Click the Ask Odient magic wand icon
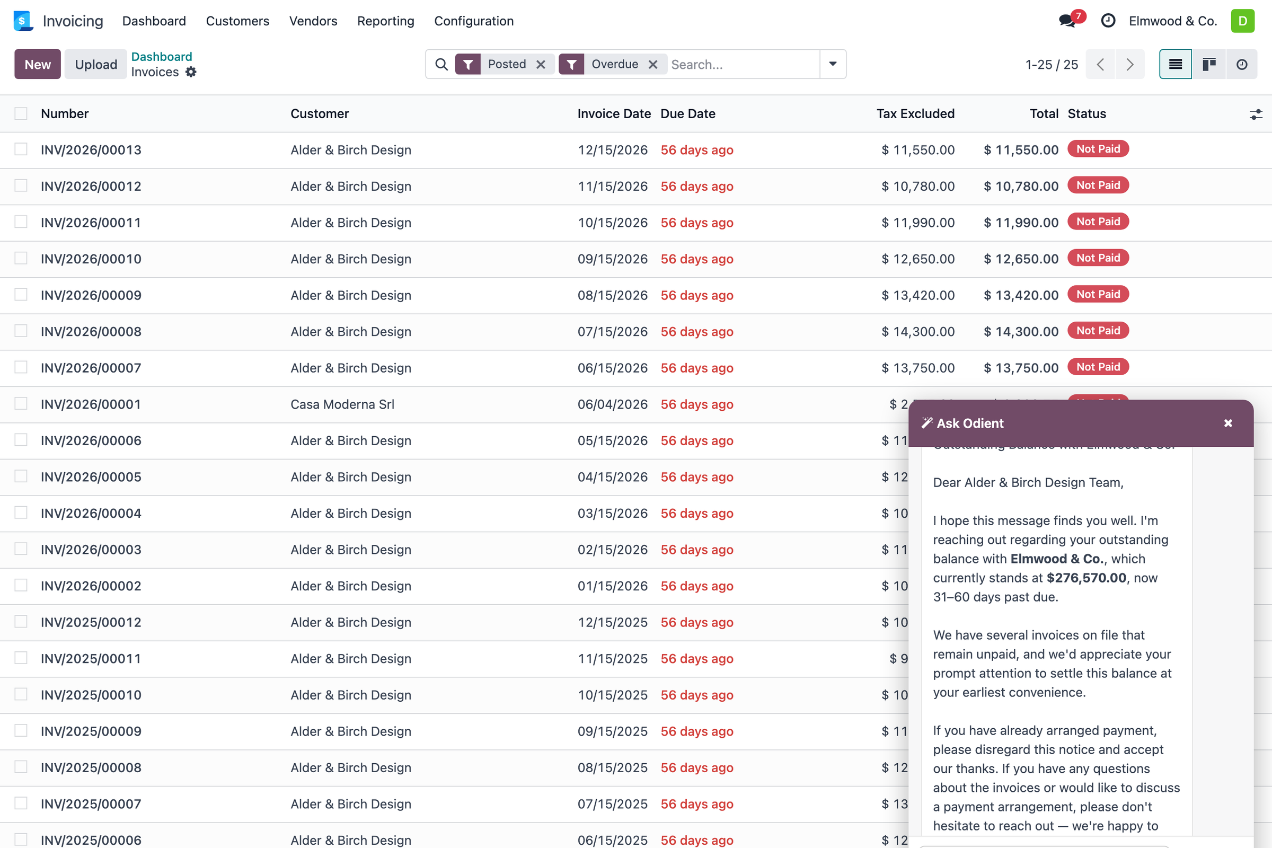The image size is (1272, 848). coord(927,423)
